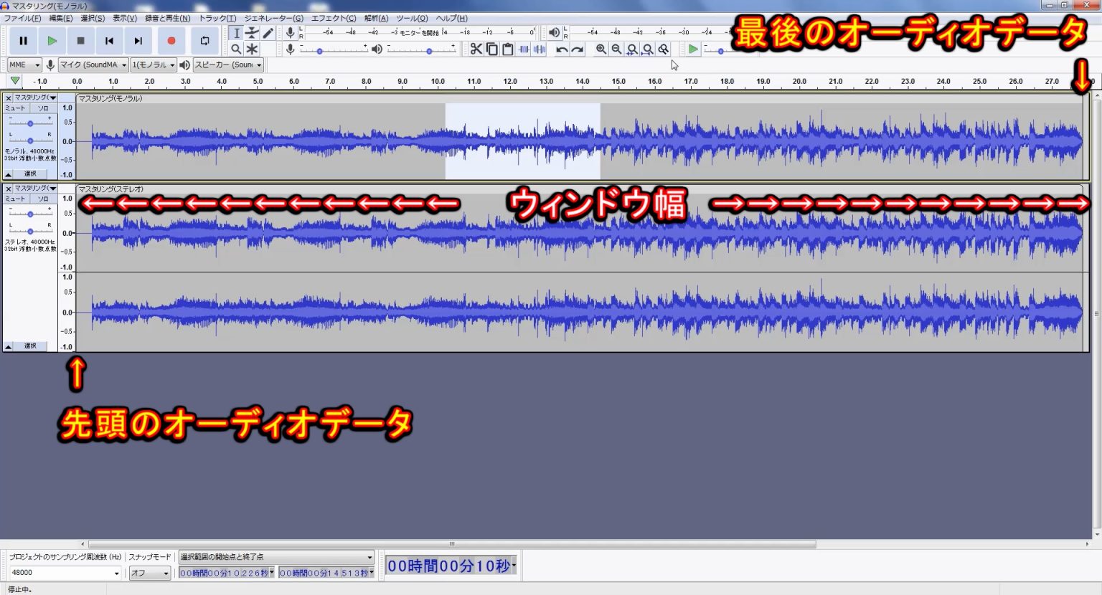Adjust the mono track gain slider

tap(30, 122)
